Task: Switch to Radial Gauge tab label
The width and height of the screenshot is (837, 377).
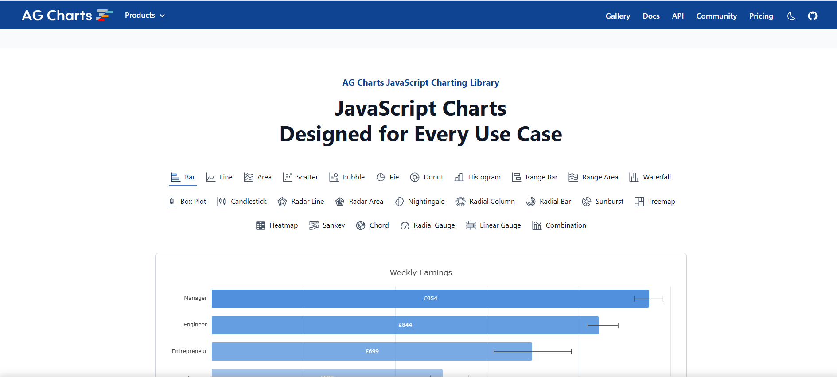Action: tap(434, 225)
